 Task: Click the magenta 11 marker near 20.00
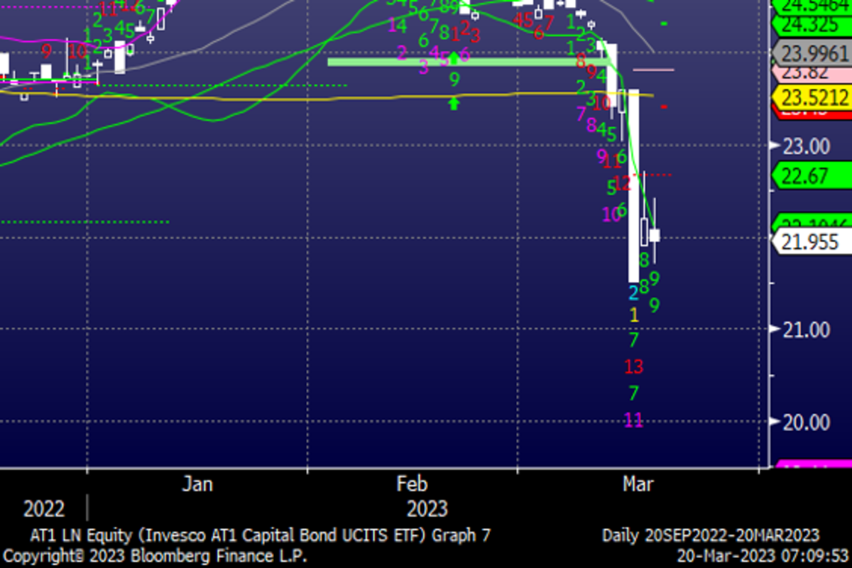pos(633,420)
